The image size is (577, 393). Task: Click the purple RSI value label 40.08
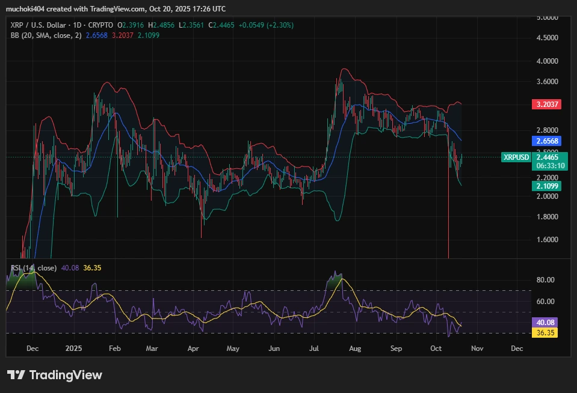(x=544, y=323)
